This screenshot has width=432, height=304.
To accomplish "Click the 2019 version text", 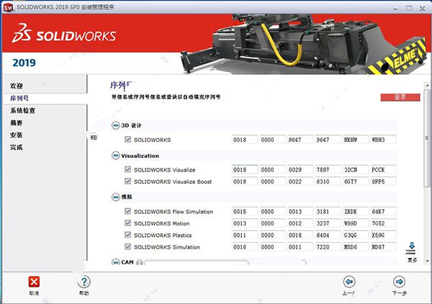I will tap(24, 63).
